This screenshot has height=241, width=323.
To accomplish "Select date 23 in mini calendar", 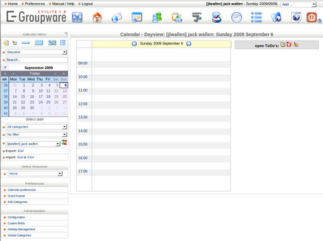I will pos(32,102).
